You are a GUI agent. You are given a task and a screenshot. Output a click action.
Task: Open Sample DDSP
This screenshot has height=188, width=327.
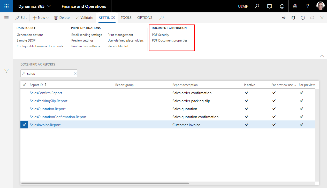tap(26, 40)
